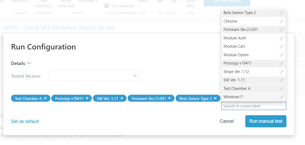Edit the Chrome label using its pencil icon
This screenshot has width=305, height=145.
tap(281, 21)
